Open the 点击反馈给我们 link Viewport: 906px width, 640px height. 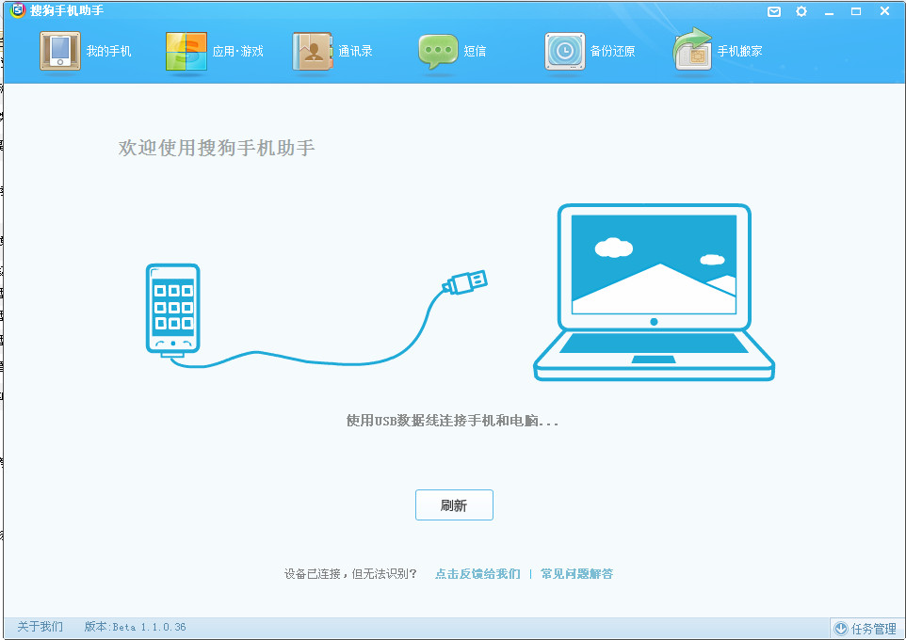[x=477, y=573]
